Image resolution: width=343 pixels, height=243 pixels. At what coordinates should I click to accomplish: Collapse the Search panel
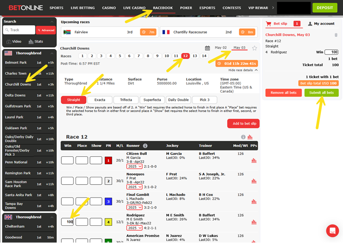coord(52,22)
